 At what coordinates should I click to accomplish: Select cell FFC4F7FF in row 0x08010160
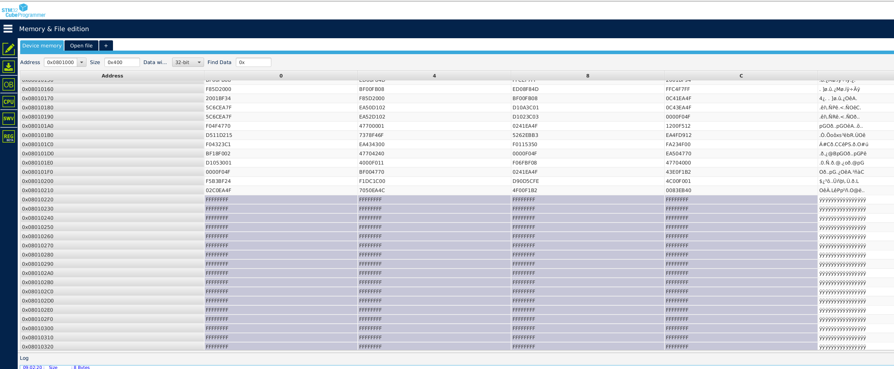click(x=741, y=89)
